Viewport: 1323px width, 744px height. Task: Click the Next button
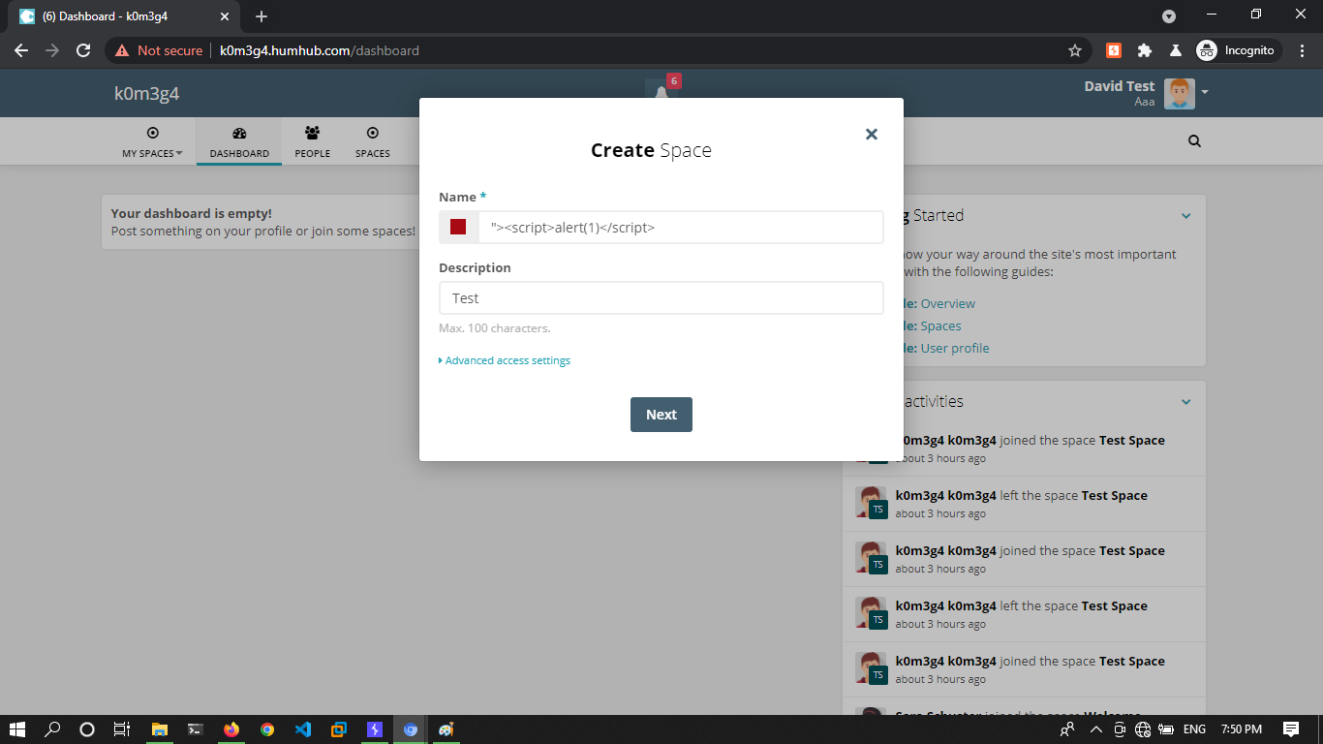click(x=661, y=415)
